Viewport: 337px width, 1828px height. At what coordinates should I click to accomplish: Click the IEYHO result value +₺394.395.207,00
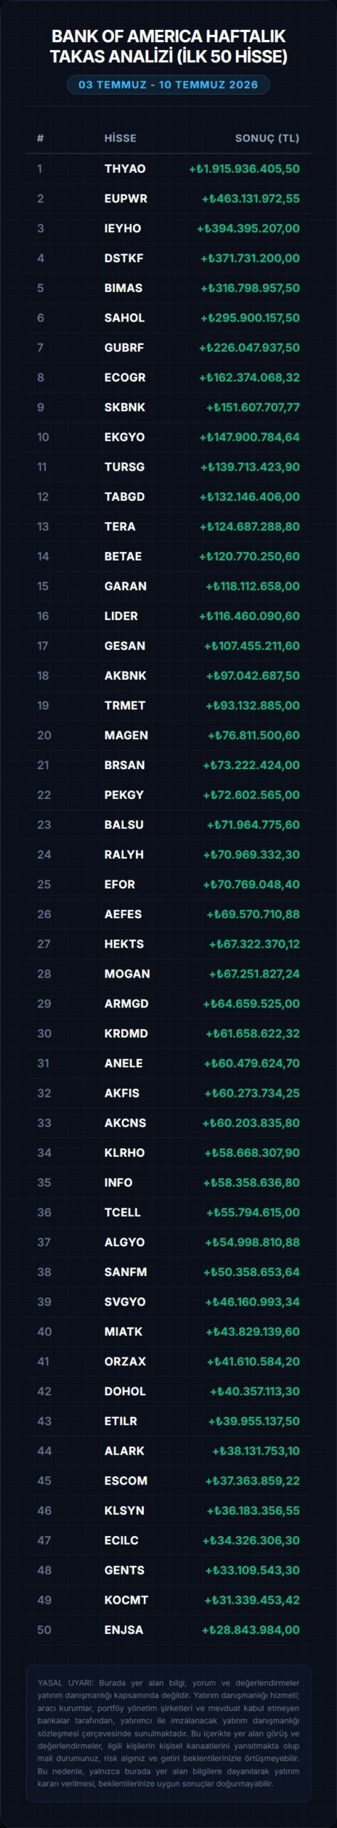tap(248, 228)
